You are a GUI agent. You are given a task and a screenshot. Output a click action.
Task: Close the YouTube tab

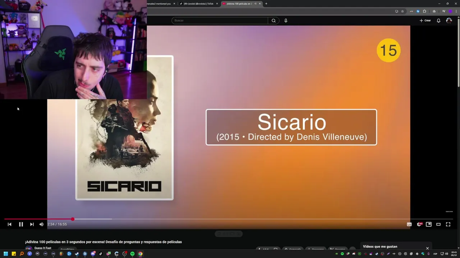coord(260,4)
